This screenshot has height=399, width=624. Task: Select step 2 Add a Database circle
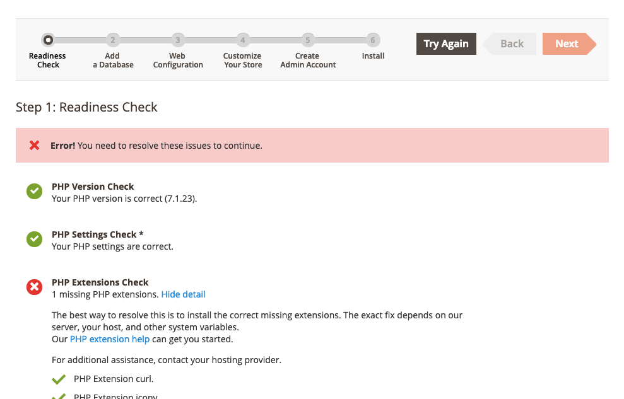point(112,40)
